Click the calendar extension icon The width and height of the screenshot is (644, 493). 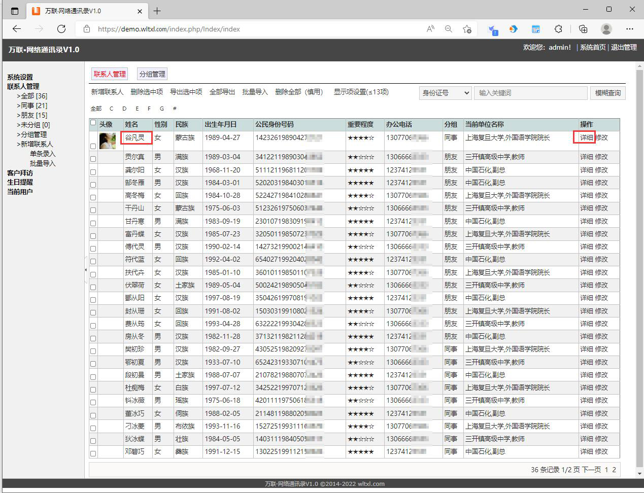pos(536,29)
